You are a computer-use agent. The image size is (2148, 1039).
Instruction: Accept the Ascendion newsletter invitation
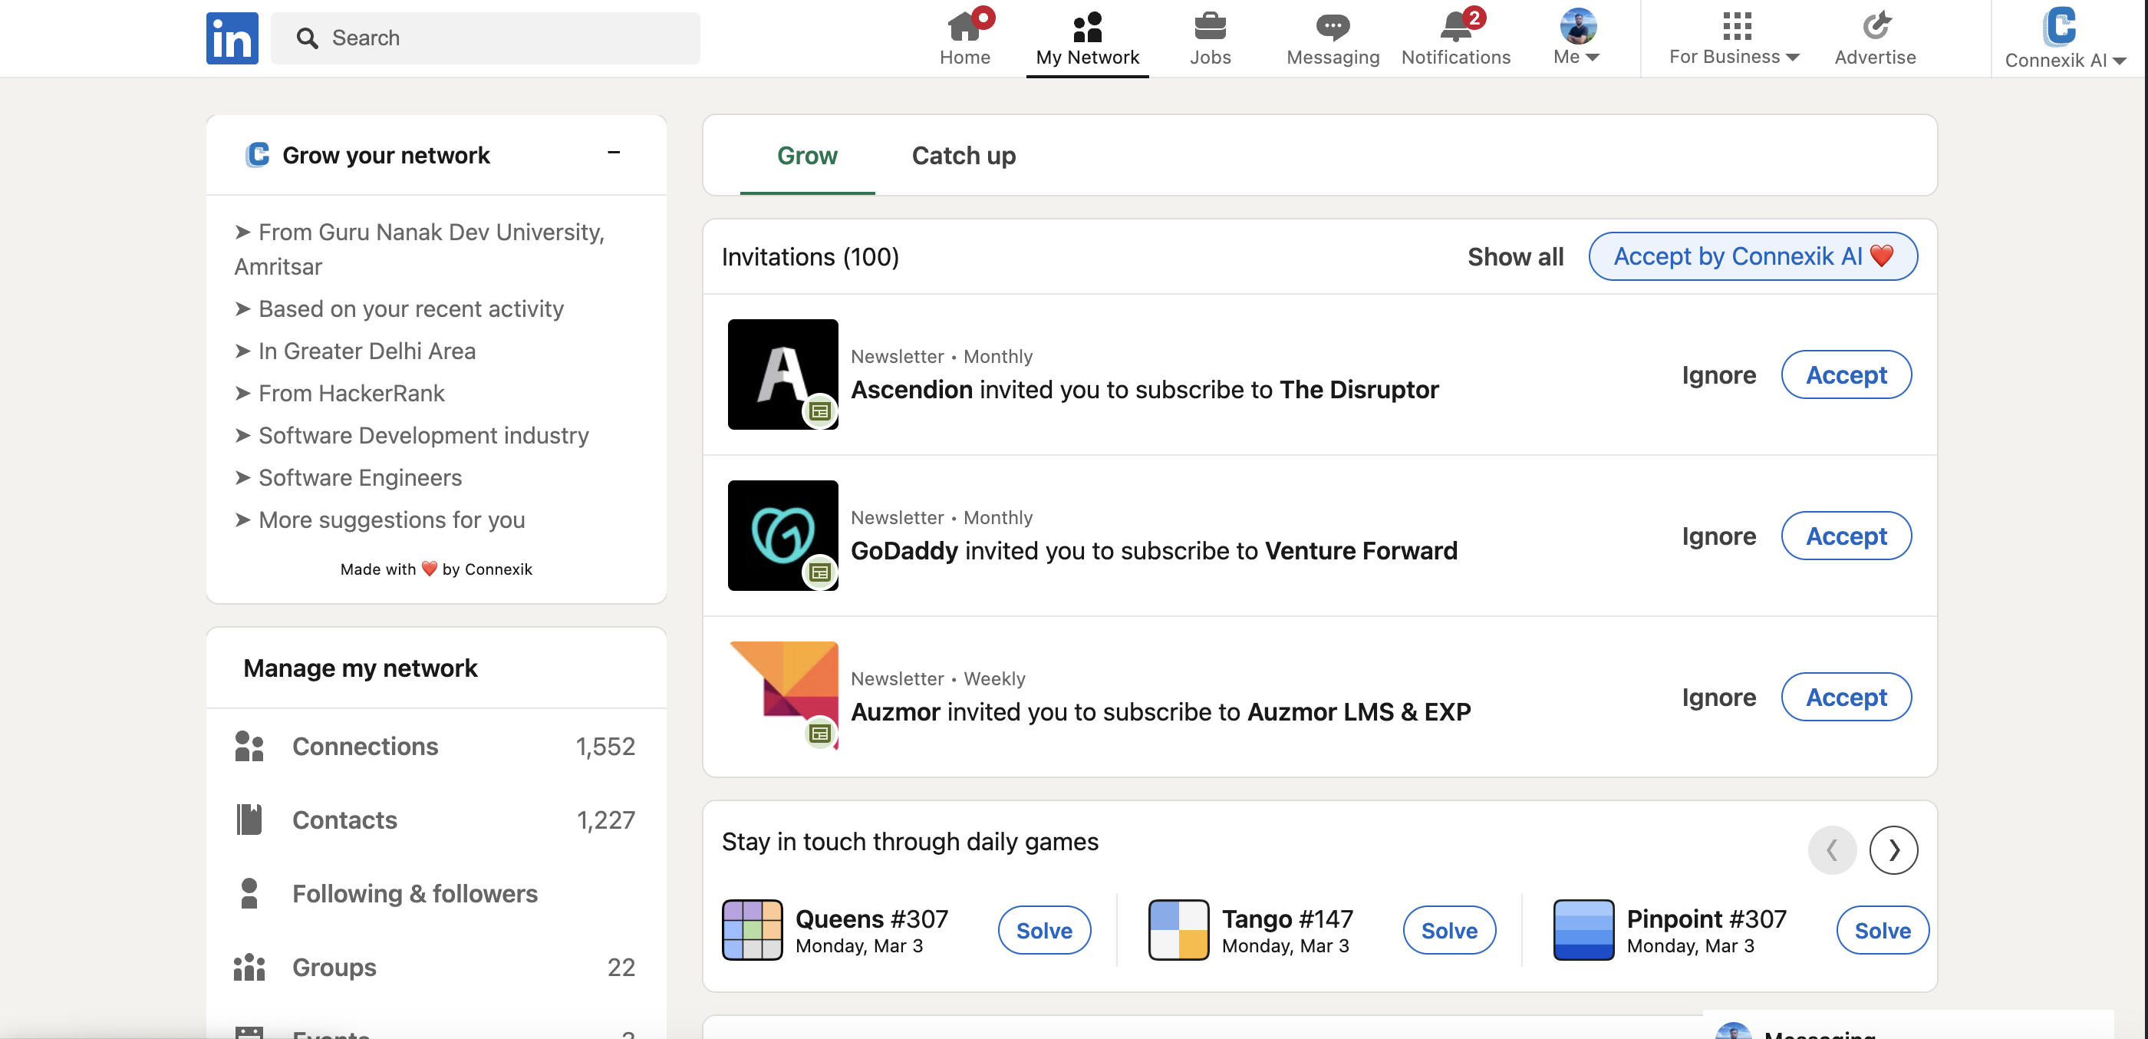1847,374
